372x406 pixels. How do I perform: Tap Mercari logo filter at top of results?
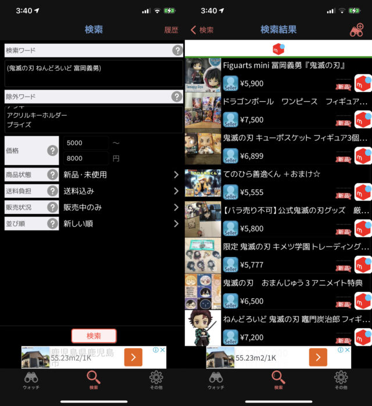click(278, 49)
